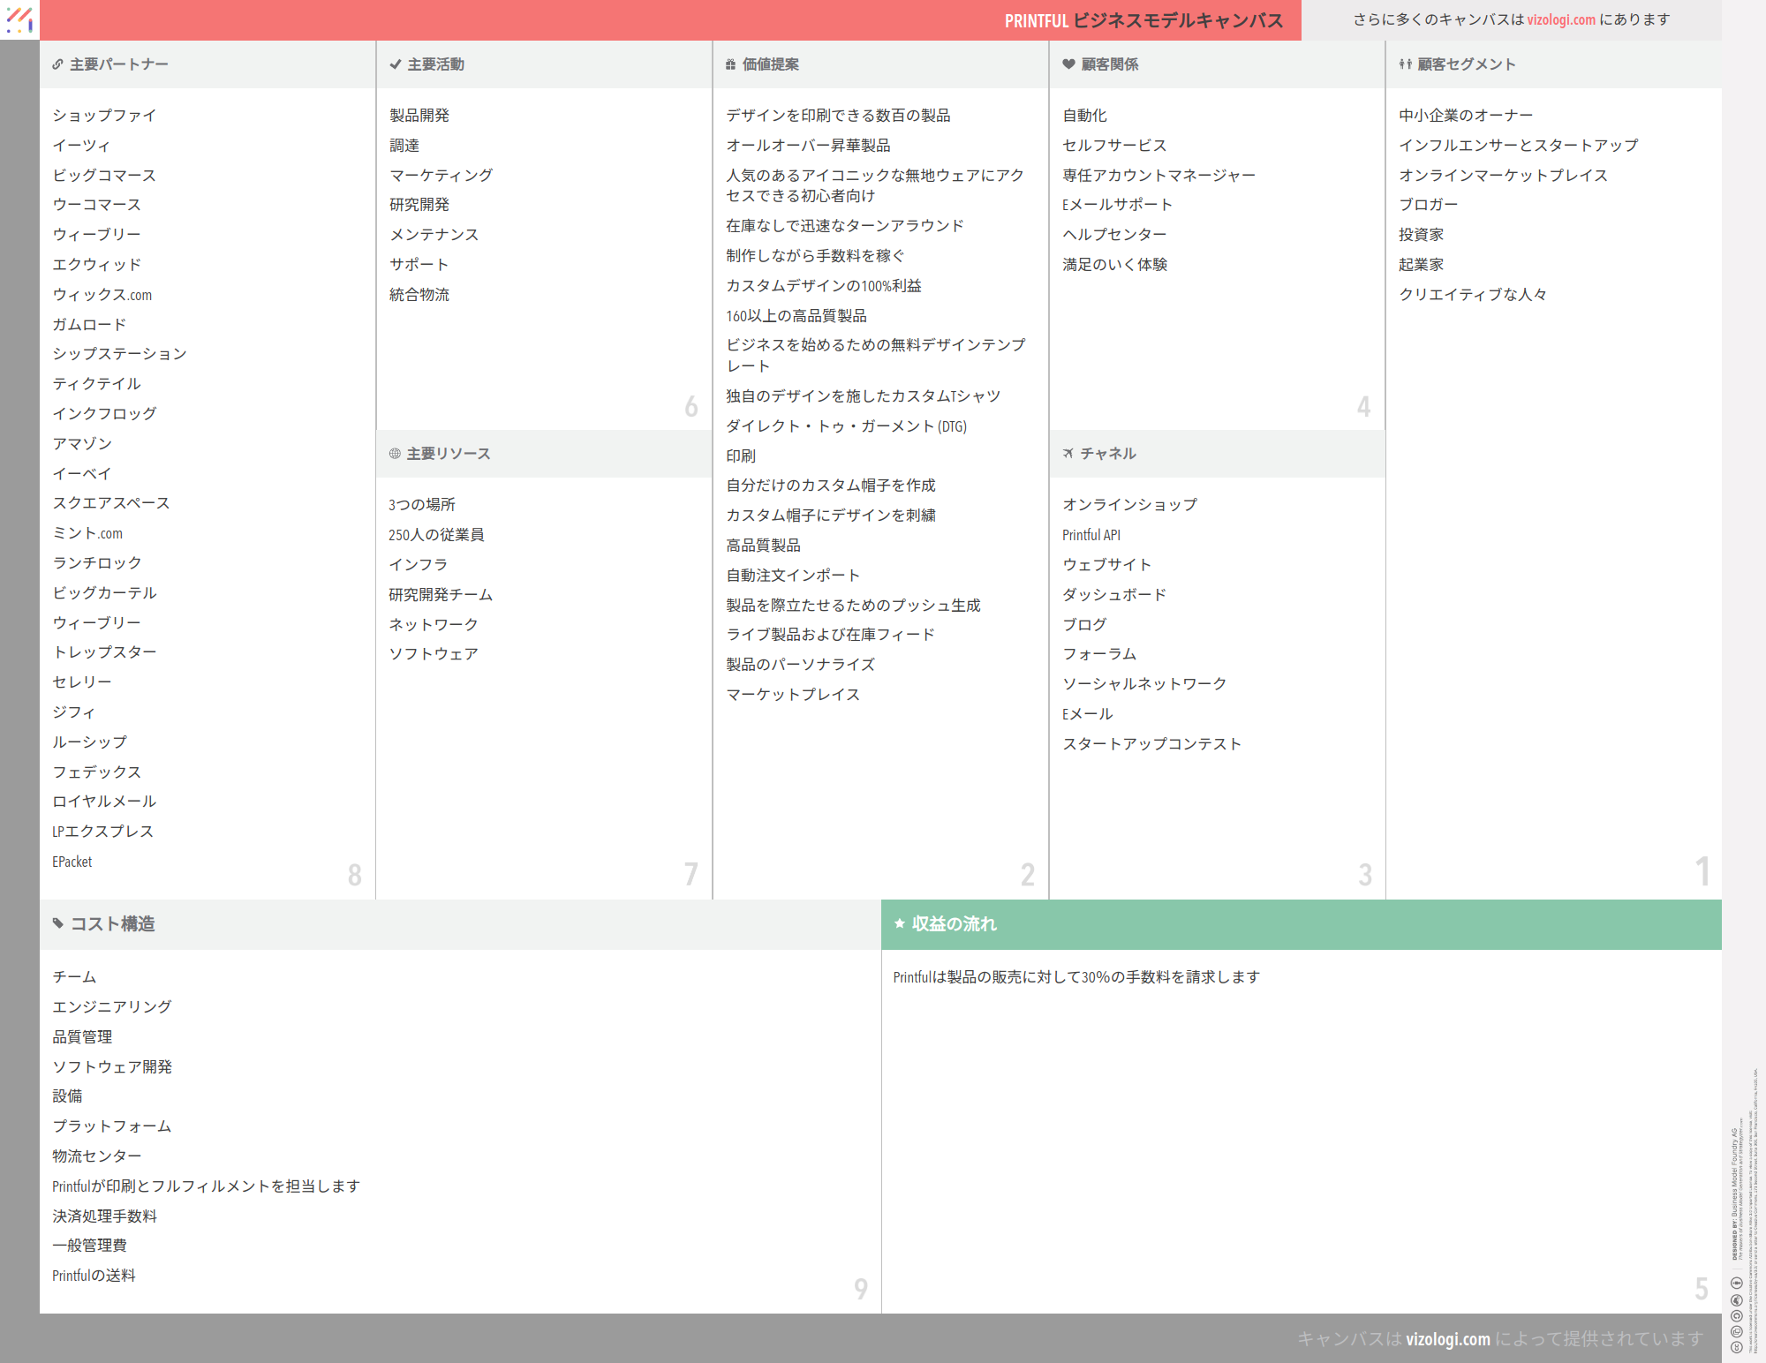The height and width of the screenshot is (1363, 1766).
Task: Click the globe icon beside 主要リソース
Action: (395, 454)
